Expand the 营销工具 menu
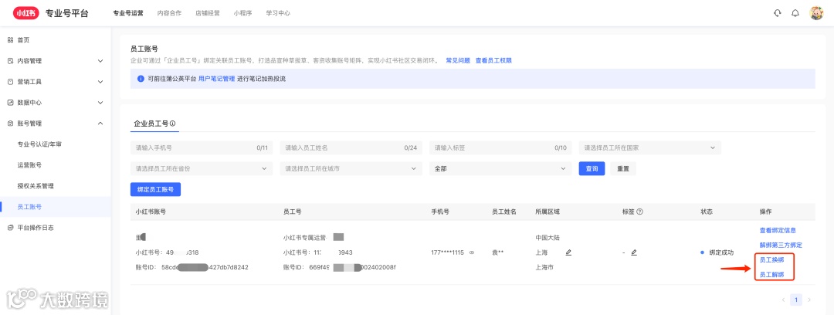Image resolution: width=834 pixels, height=315 pixels. [100, 82]
